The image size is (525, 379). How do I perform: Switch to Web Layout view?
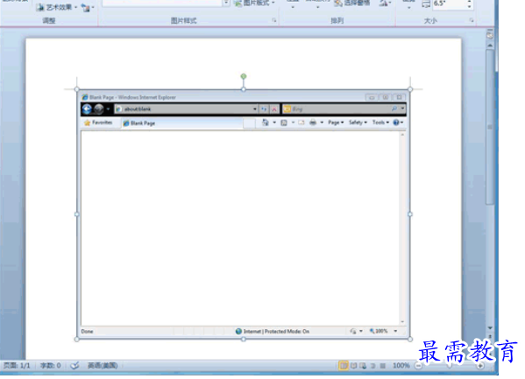(363, 366)
